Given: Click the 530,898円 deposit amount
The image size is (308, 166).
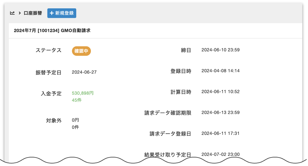Looking at the screenshot, I should point(83,93).
